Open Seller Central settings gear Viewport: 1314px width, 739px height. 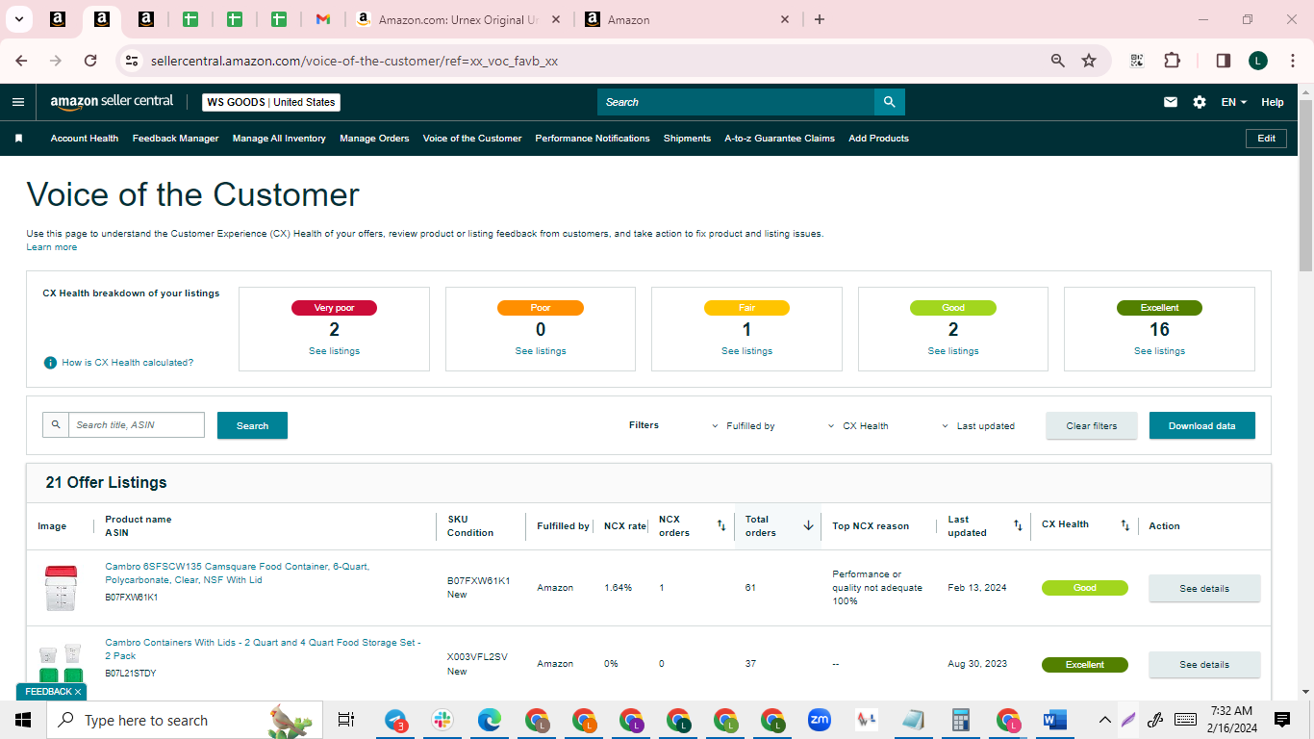point(1200,102)
